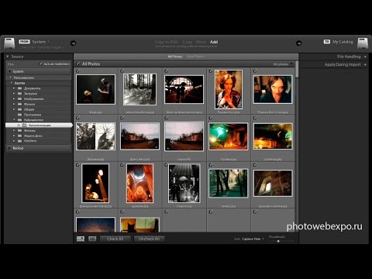372x279 pixels.
Task: Switch to grid view icon in bottom toolbar
Action: 81,239
